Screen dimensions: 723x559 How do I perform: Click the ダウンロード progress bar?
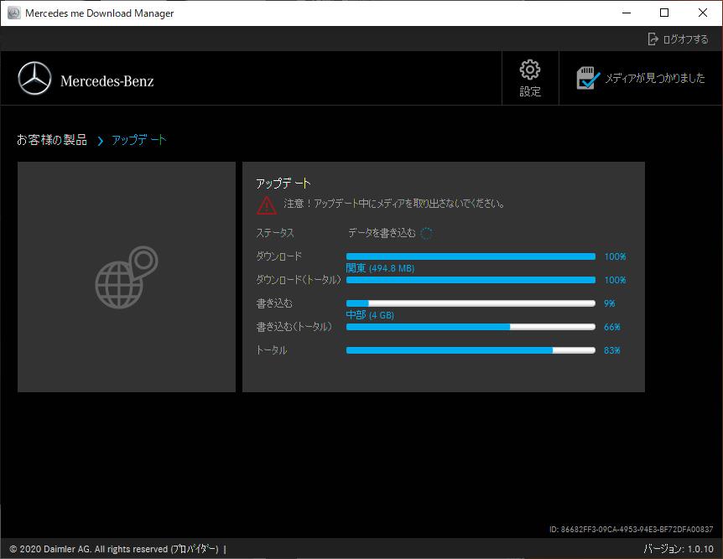pos(471,256)
